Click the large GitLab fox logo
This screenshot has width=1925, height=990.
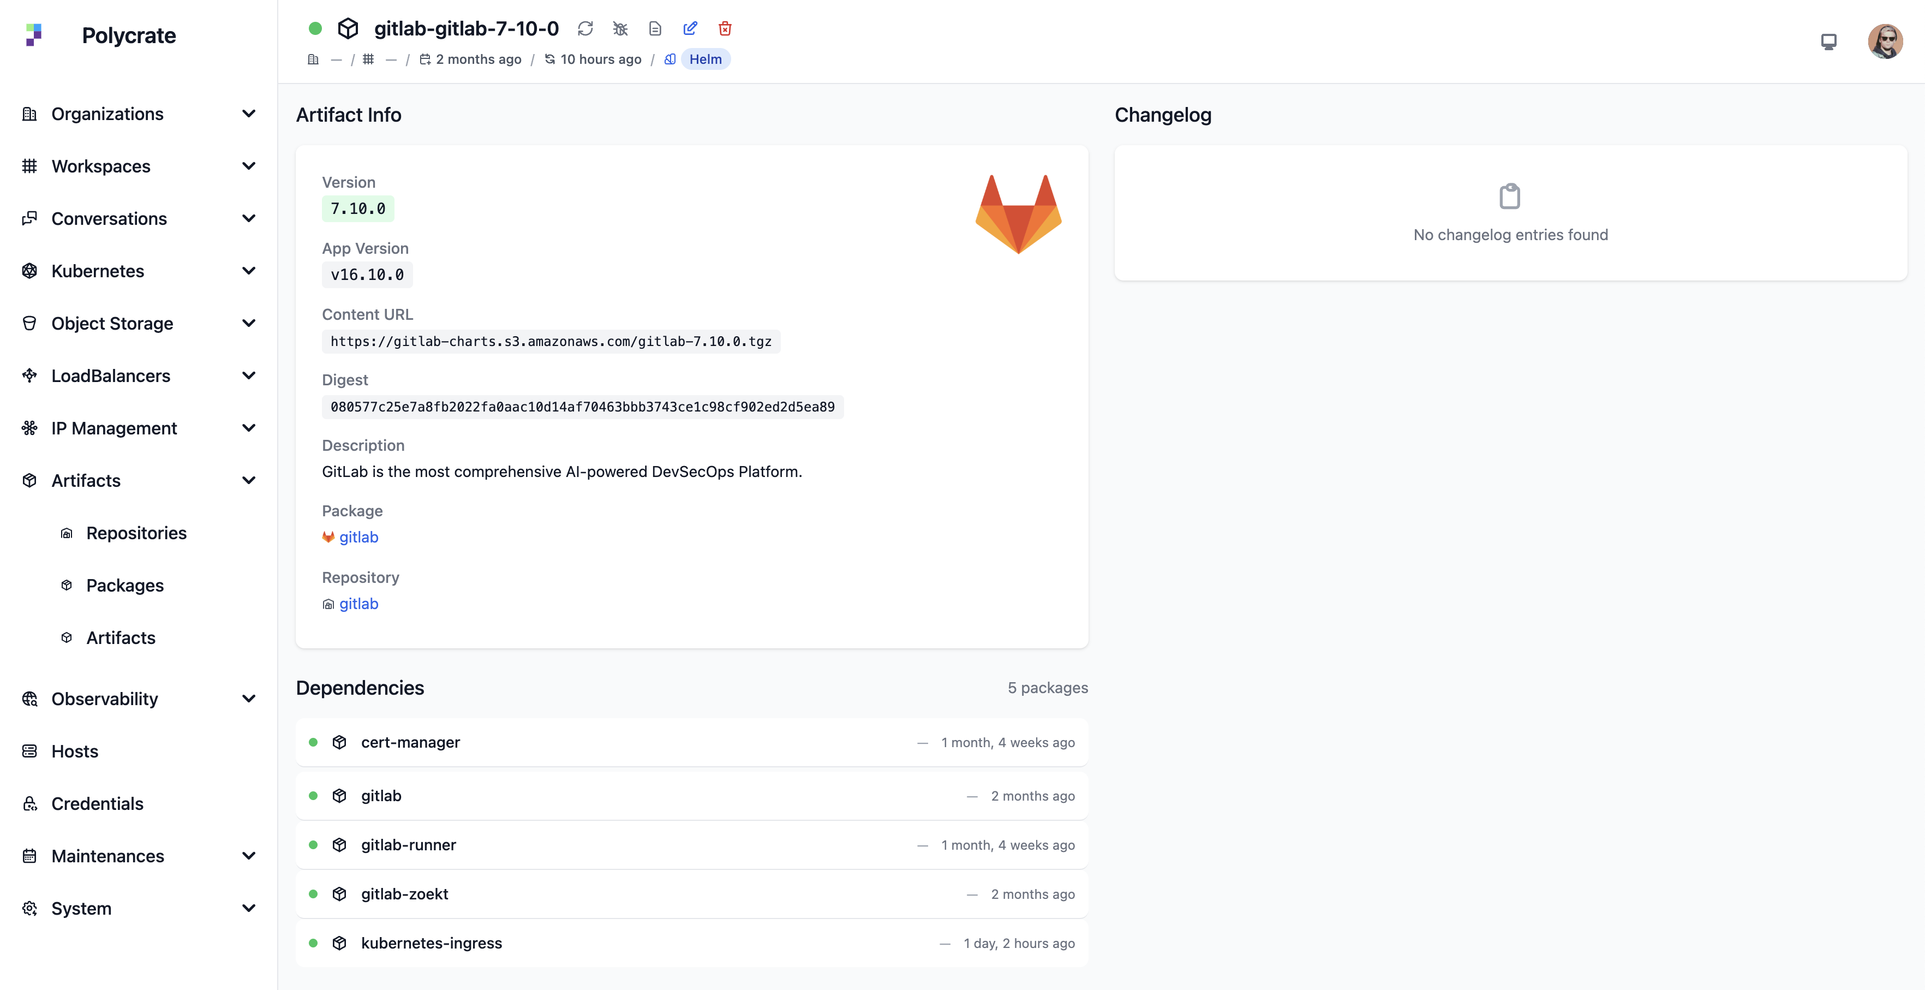[x=1019, y=214]
